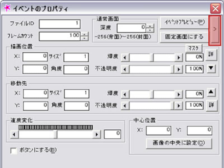The width and height of the screenshot is (224, 168).
Task: Click left arrow of 移動先 不透明度 slider
Action: 125,106
